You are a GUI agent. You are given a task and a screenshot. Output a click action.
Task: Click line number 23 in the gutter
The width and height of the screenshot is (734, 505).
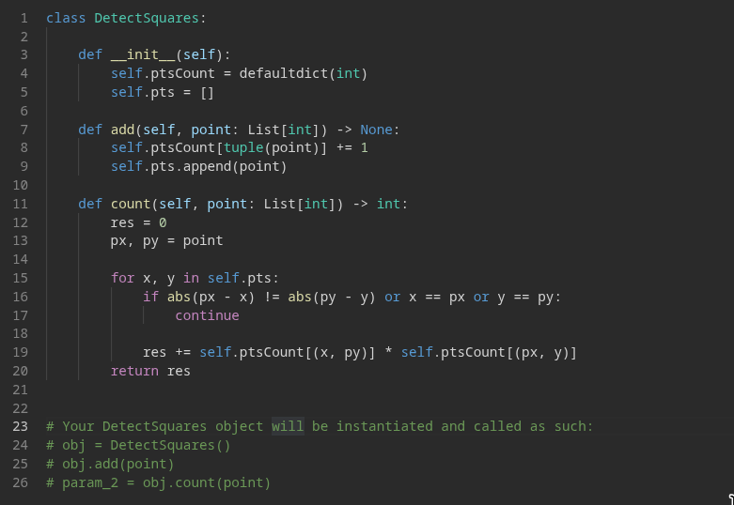click(x=20, y=426)
